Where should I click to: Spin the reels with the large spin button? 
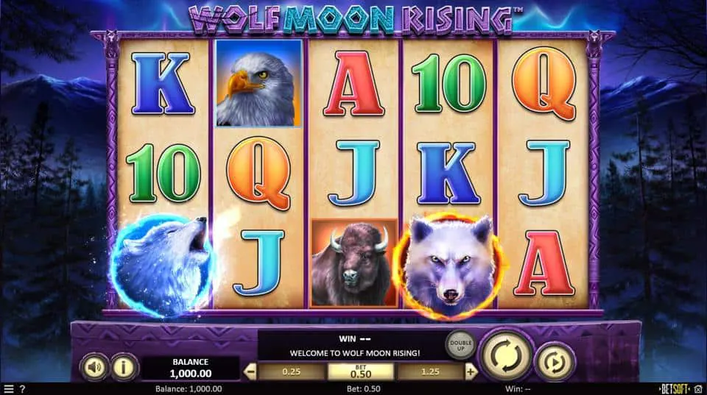point(506,356)
